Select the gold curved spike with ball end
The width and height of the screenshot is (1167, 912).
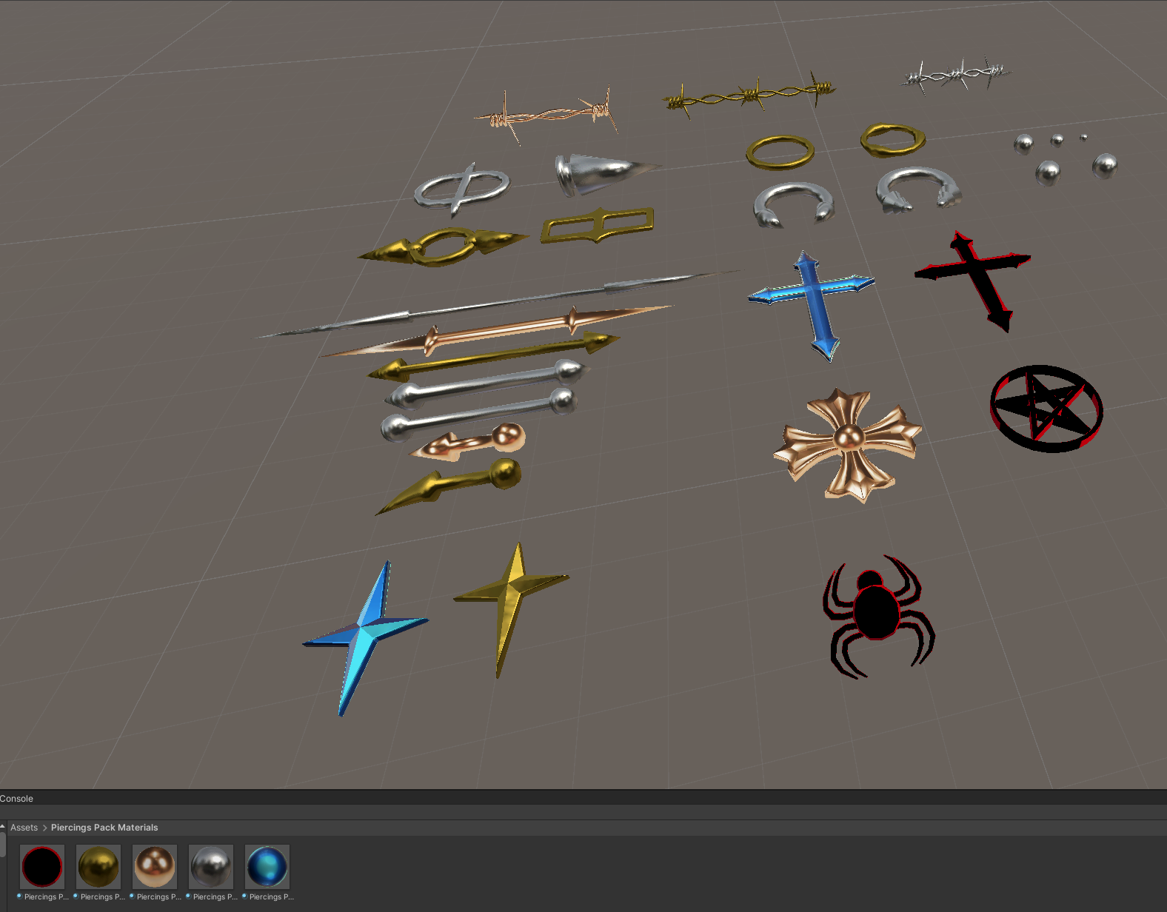point(449,486)
